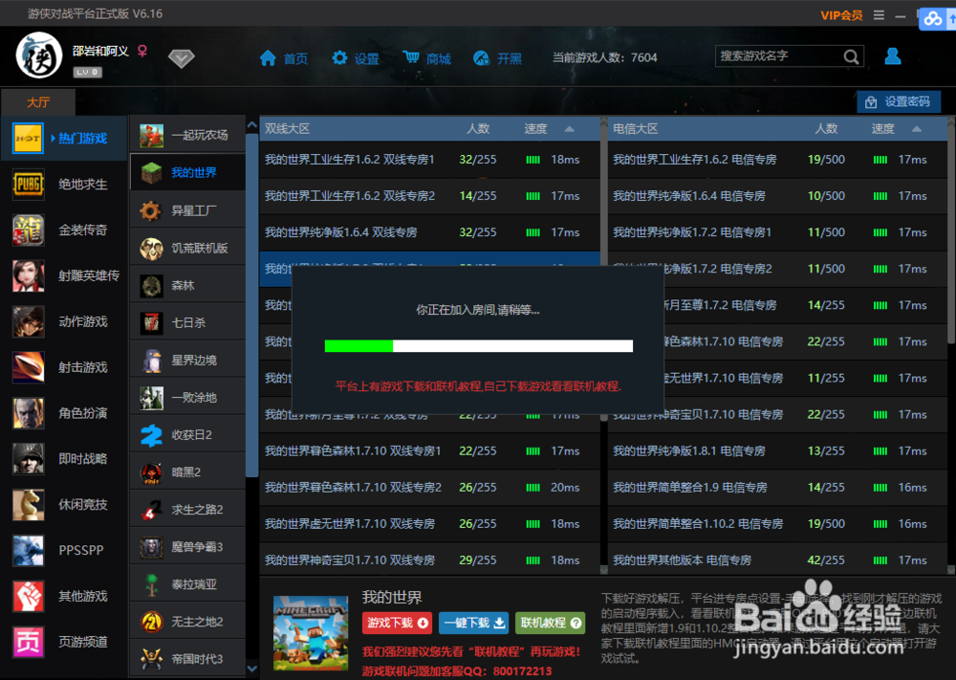
Task: Choose 暗黑2 in the game list
Action: [187, 472]
